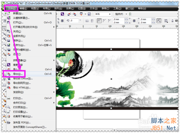Open the 编辑(E) menu

[x=23, y=8]
